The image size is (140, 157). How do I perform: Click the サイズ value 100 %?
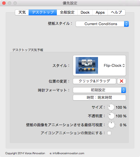pyautogui.click(x=121, y=107)
